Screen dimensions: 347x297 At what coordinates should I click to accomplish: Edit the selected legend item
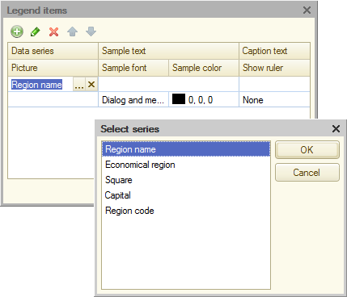pyautogui.click(x=36, y=31)
